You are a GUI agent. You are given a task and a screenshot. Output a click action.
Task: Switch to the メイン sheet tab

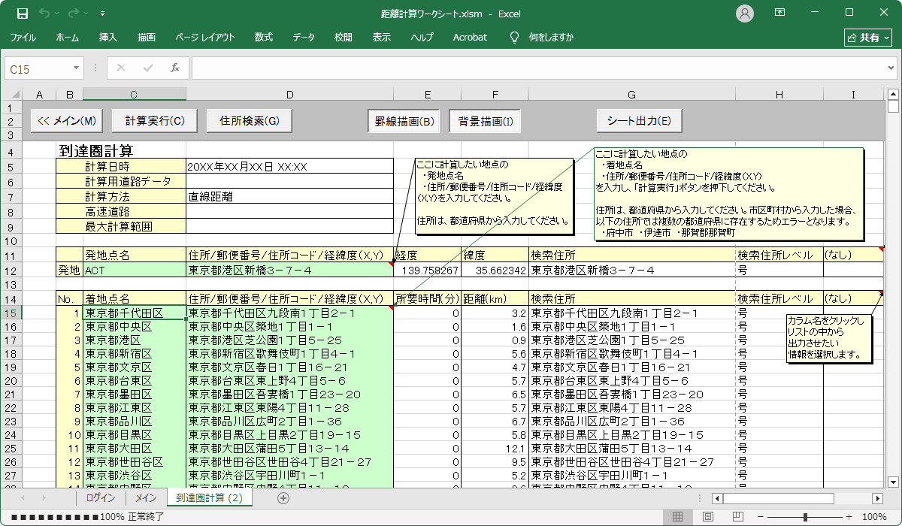pyautogui.click(x=146, y=497)
